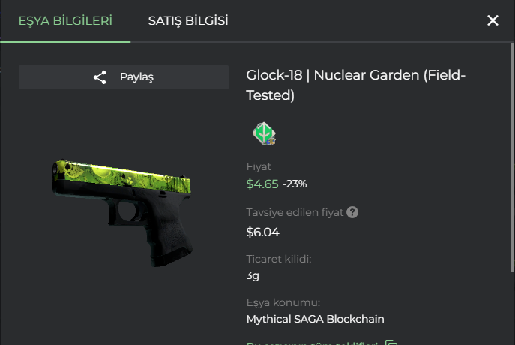The image size is (515, 345).
Task: Click the Mythical SAGA Blockchain location text
Action: pos(315,319)
